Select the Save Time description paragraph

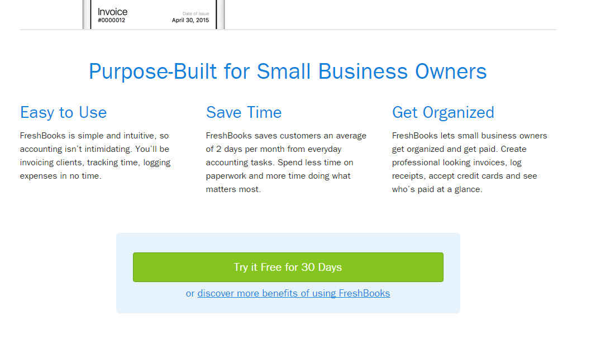pyautogui.click(x=285, y=162)
